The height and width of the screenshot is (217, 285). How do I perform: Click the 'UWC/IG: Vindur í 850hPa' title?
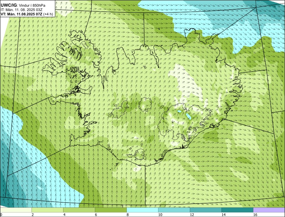coord(23,5)
